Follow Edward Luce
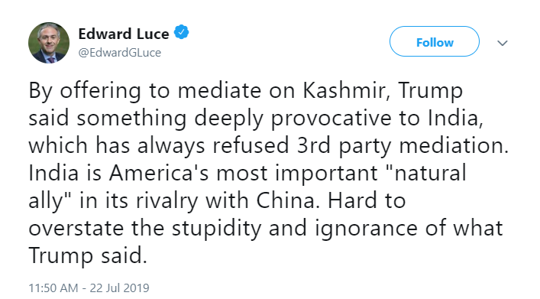This screenshot has width=540, height=299. (x=435, y=41)
